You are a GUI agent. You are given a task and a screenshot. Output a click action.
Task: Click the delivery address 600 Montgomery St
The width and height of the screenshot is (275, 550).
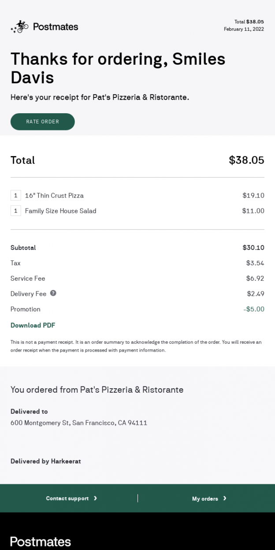(x=79, y=423)
